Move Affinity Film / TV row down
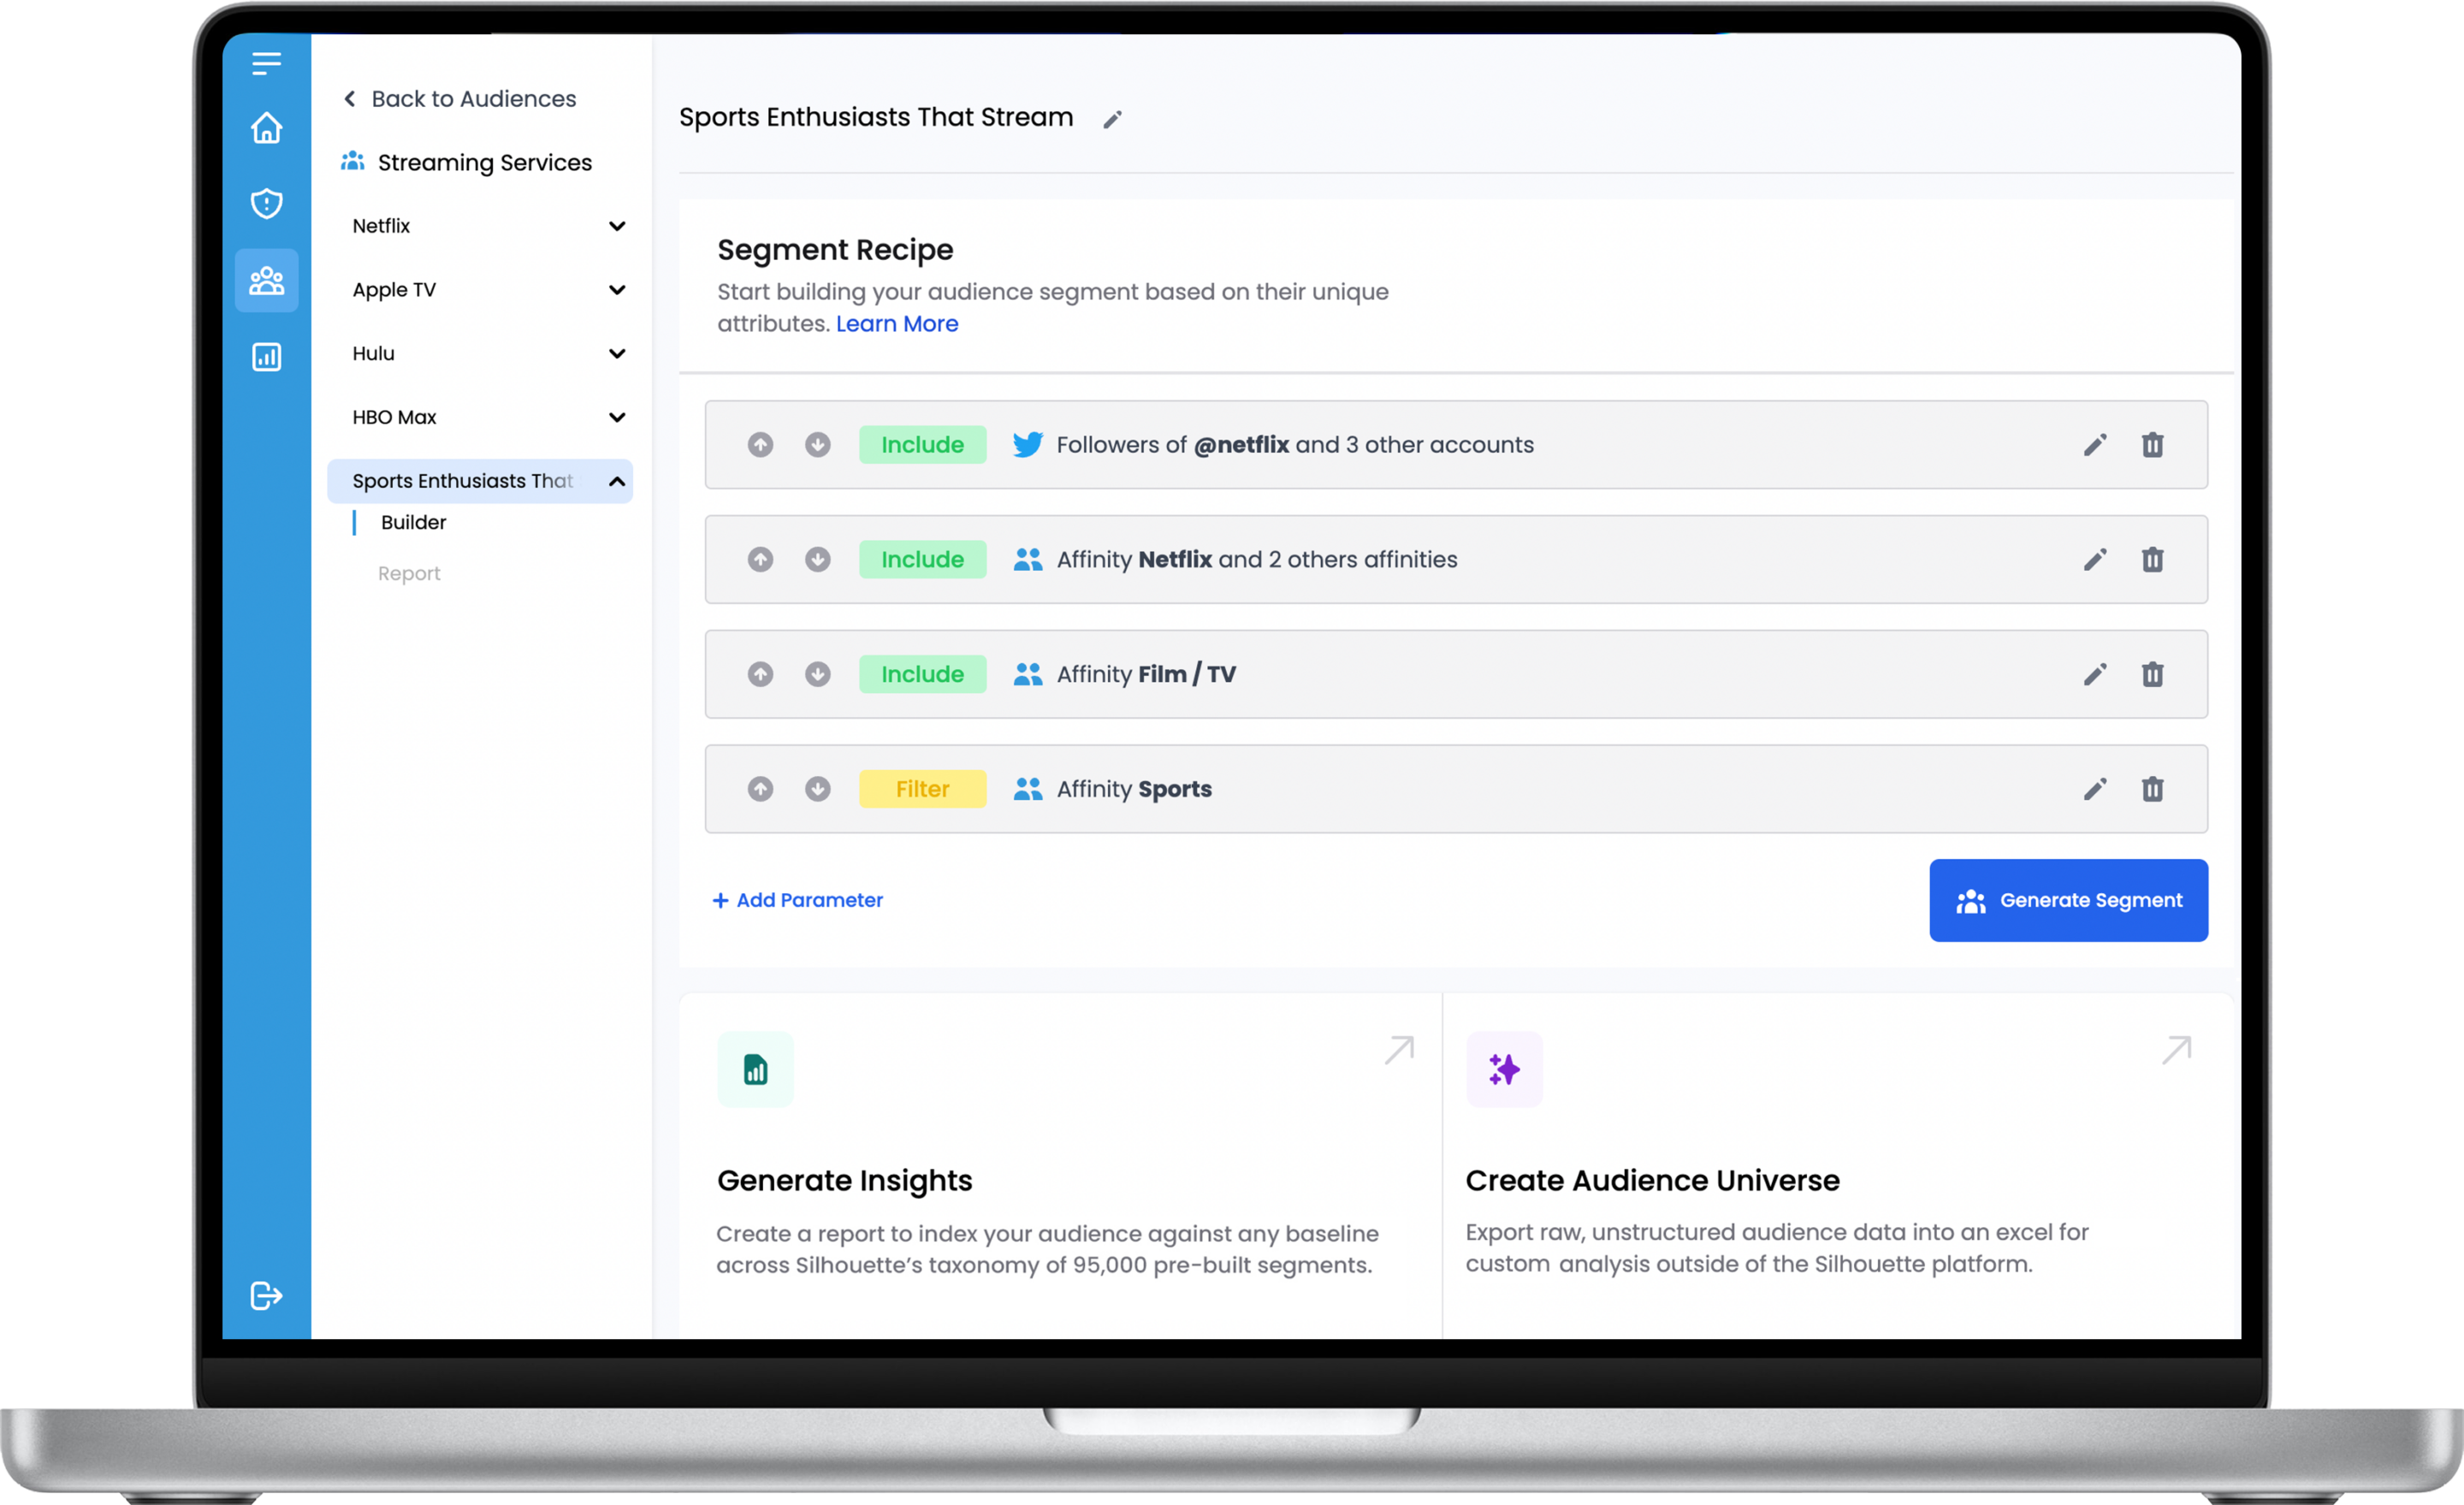This screenshot has width=2464, height=1505. [817, 674]
